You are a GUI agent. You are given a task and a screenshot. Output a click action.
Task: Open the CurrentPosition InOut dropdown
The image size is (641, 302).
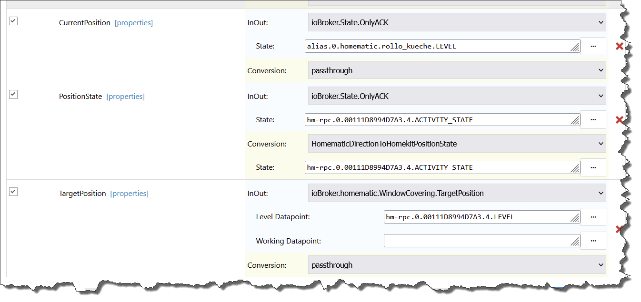coord(457,22)
